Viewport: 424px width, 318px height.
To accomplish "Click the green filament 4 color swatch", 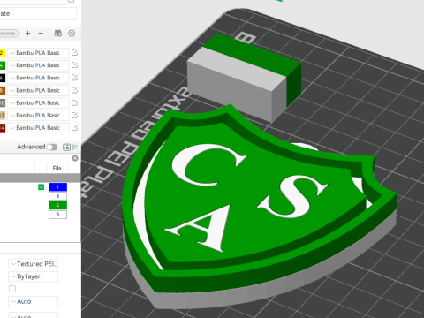I will (3, 65).
